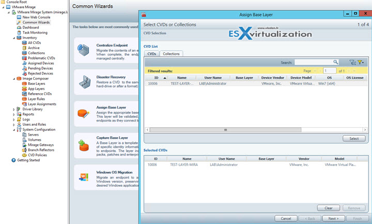Expand the Reports tree node

click(14, 114)
